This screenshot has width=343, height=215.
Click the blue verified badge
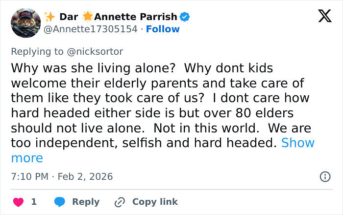pos(185,17)
